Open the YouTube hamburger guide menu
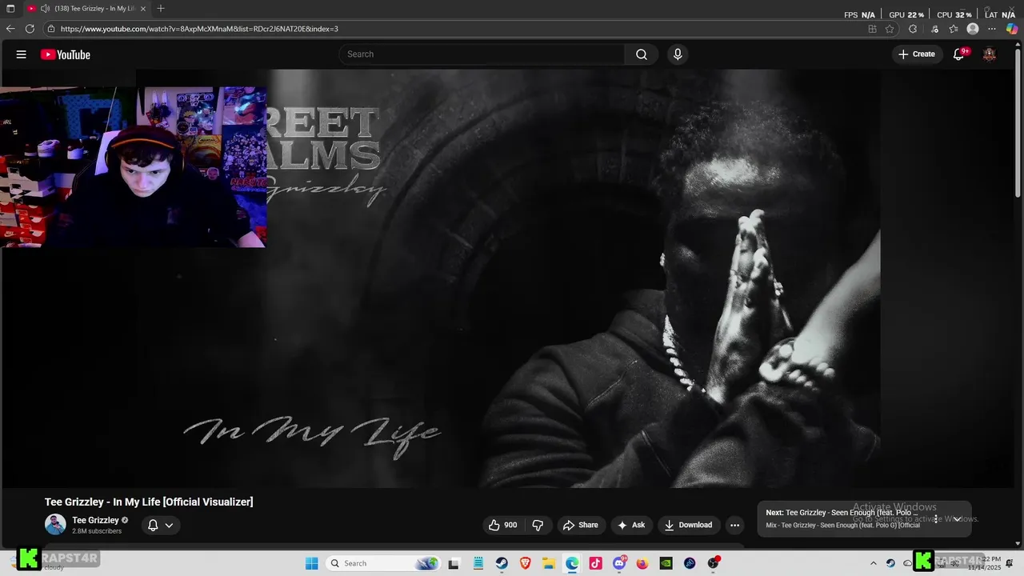Image resolution: width=1024 pixels, height=576 pixels. [x=22, y=54]
